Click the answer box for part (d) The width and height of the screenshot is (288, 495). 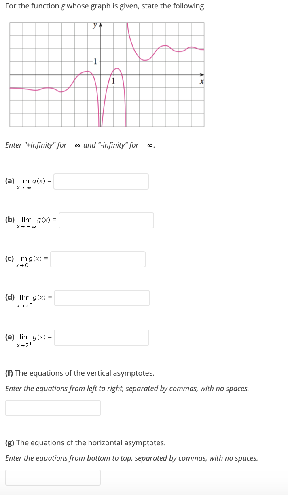(x=102, y=298)
